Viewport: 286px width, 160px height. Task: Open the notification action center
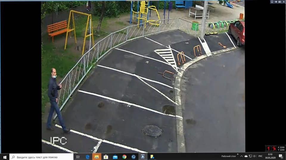[281, 156]
